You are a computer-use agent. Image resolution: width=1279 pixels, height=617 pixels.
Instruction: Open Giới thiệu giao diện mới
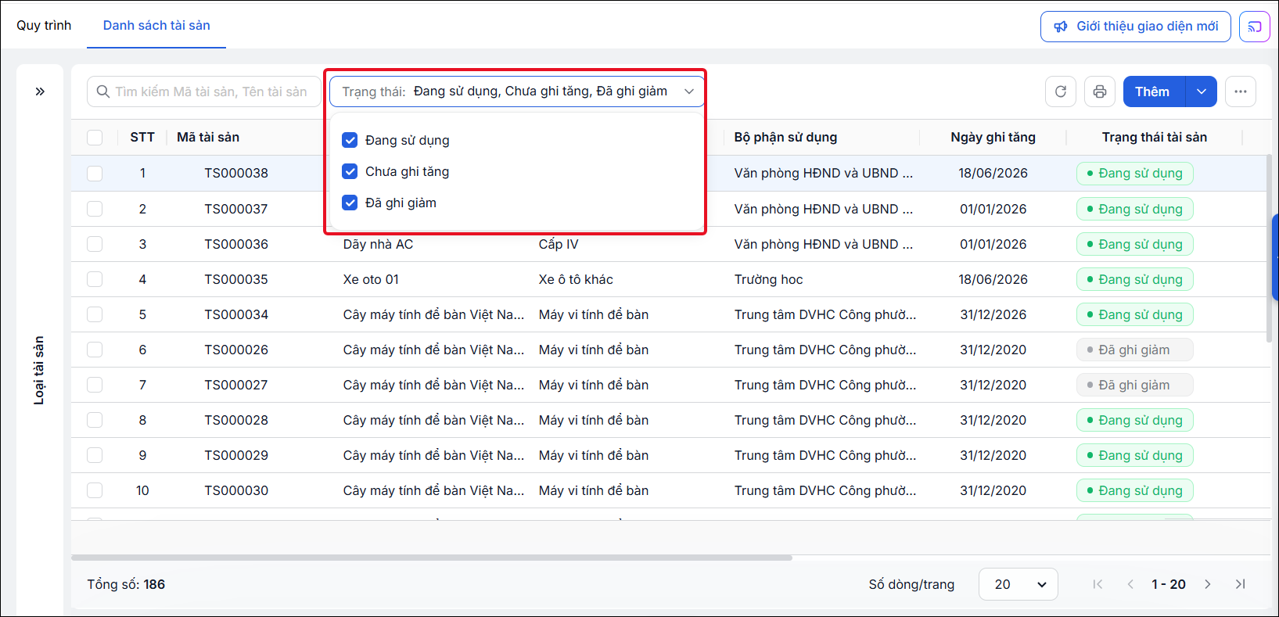click(1136, 27)
